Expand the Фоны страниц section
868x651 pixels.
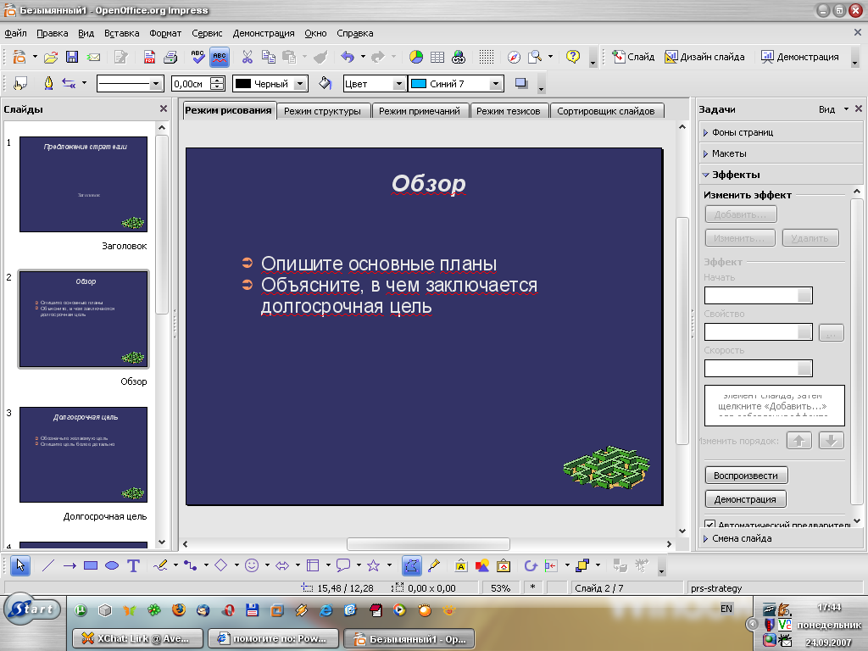(743, 132)
